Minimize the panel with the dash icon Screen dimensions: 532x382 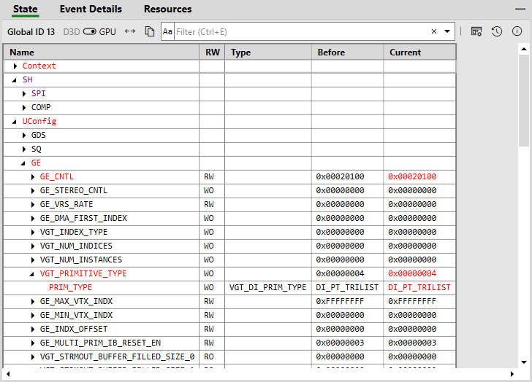tap(520, 9)
